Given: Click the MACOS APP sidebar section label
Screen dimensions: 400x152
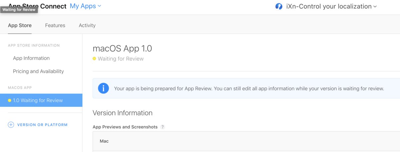Looking at the screenshot, I should 20,87.
